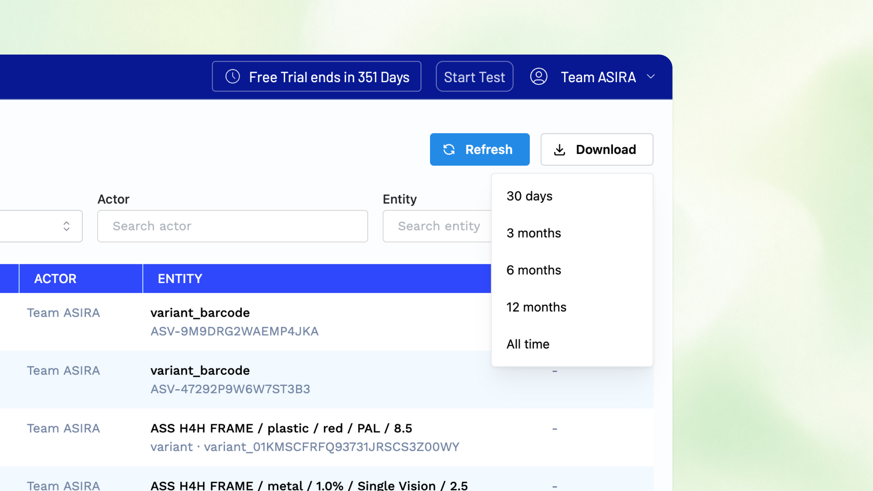Click variant_01KMSCFRFQ93731JRSCS3Z00WY identifier
Screen dimensions: 873x491
pyautogui.click(x=331, y=447)
